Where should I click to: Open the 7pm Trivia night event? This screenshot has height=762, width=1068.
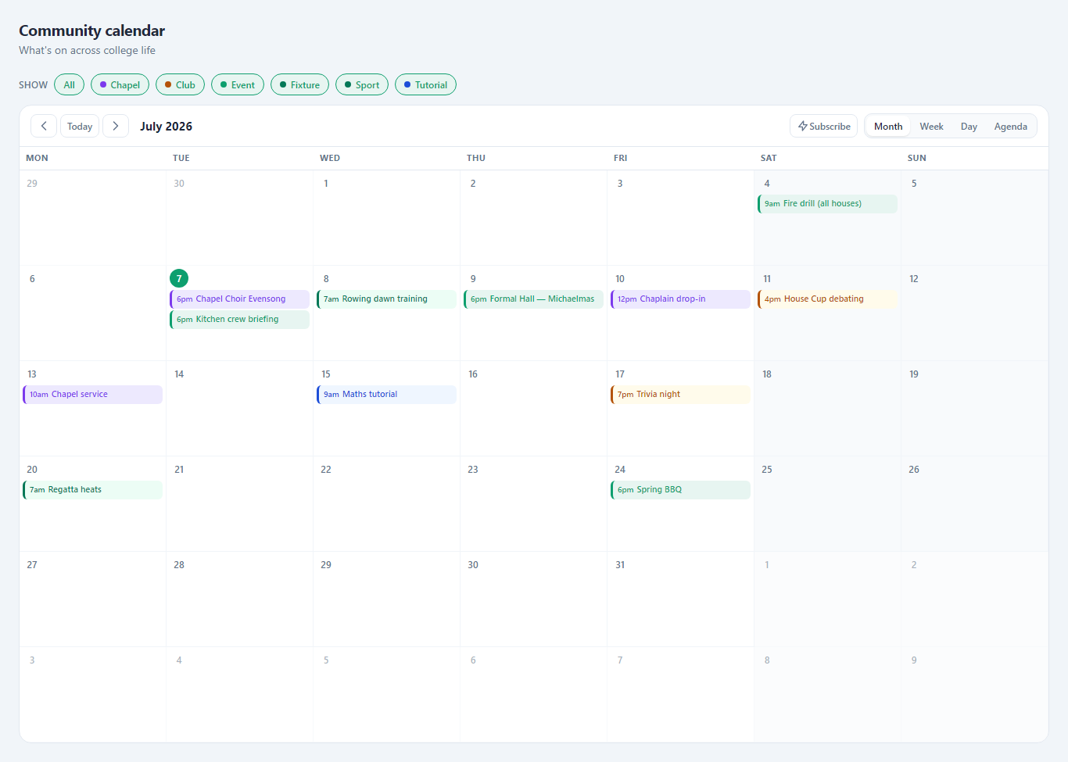(680, 394)
